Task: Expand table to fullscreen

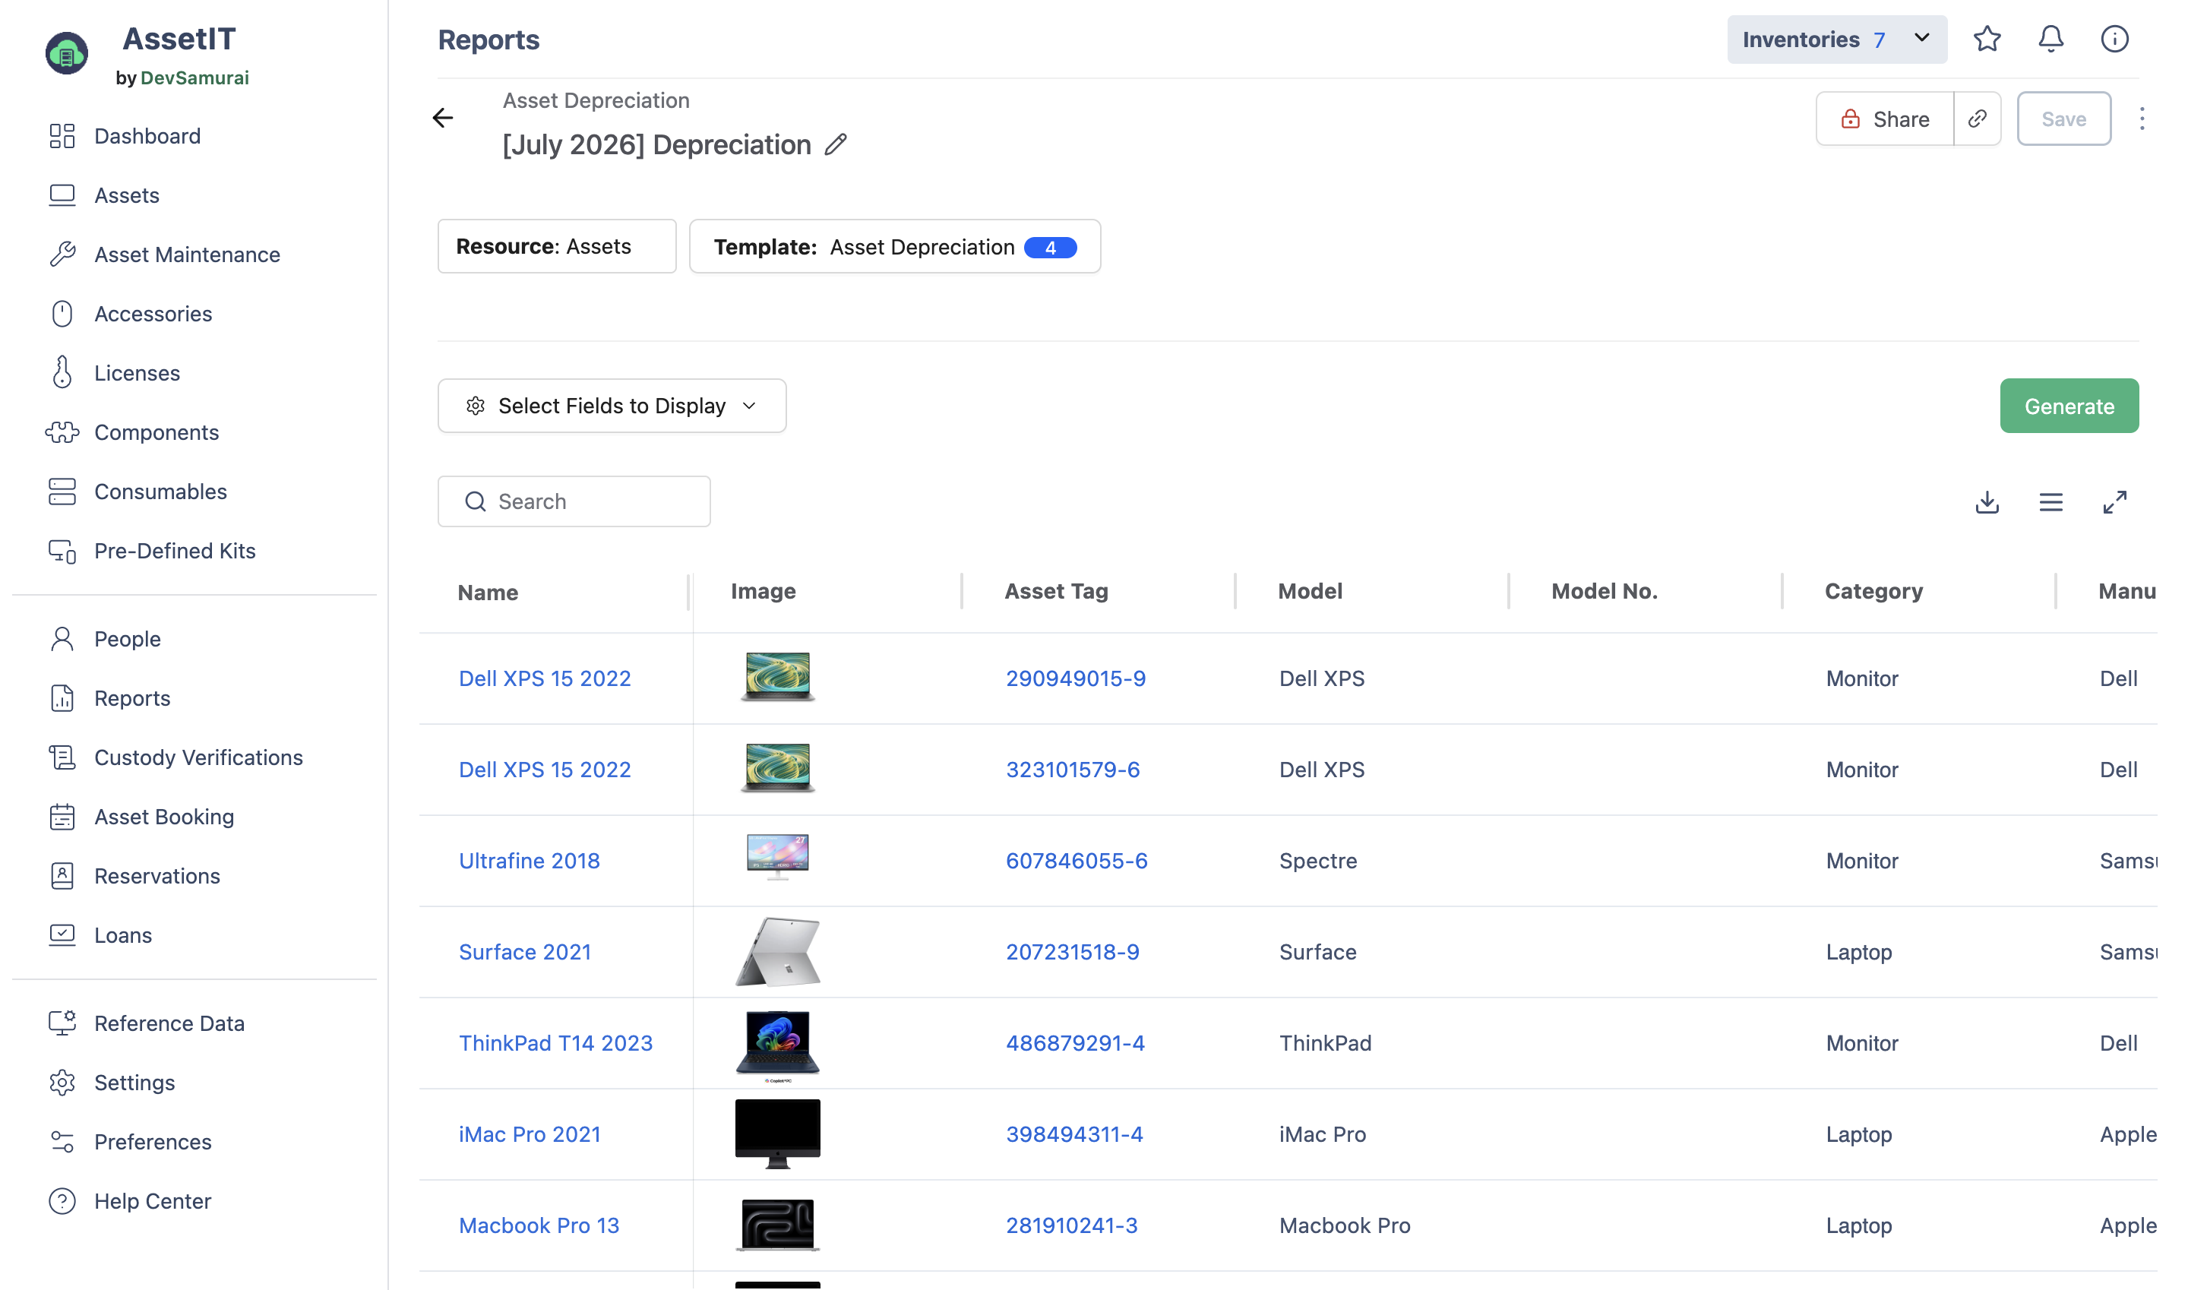Action: [x=2114, y=501]
